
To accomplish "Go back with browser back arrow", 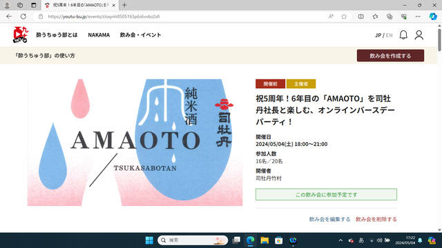I will click(x=9, y=17).
